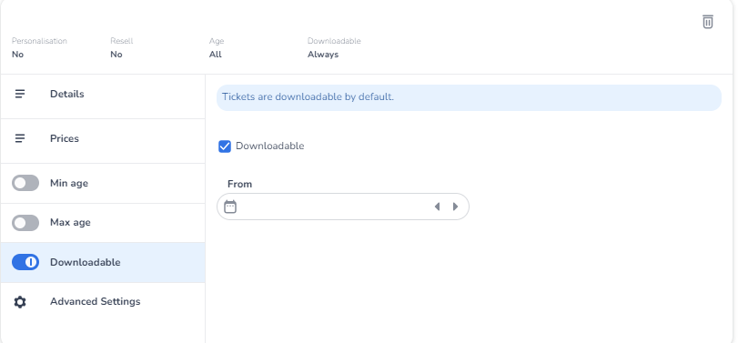Enable the Max age toggle

[x=25, y=223]
